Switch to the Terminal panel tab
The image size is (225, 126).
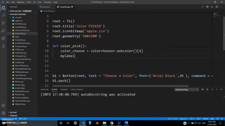(64, 90)
